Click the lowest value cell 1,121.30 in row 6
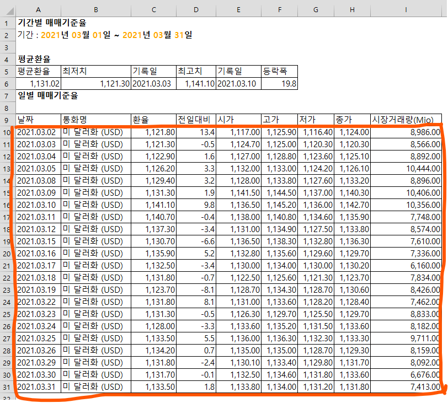 96,84
